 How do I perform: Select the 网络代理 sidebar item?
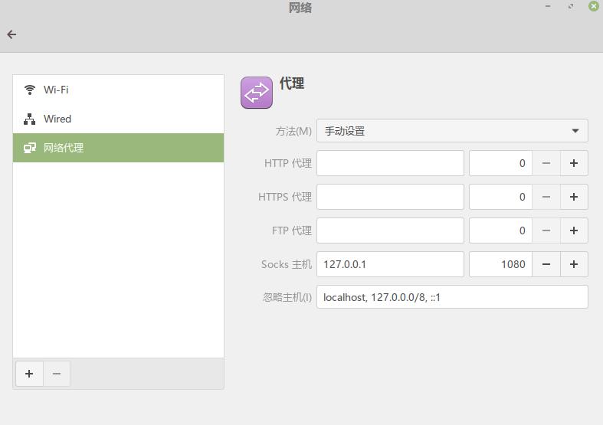(x=119, y=148)
